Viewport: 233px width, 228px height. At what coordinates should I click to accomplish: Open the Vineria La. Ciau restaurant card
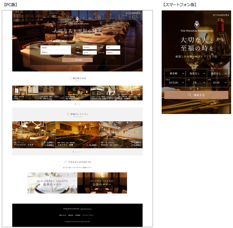121,135
